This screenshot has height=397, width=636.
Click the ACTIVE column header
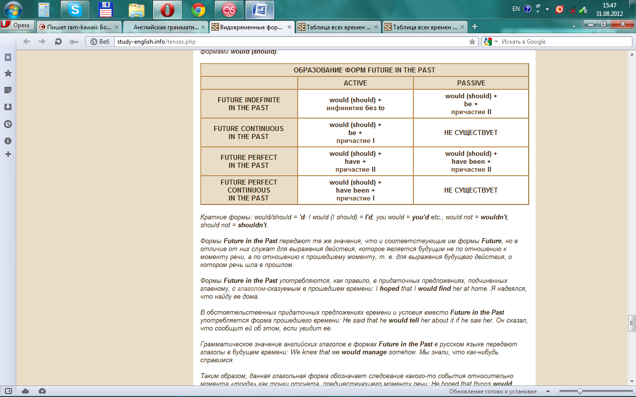[x=355, y=83]
